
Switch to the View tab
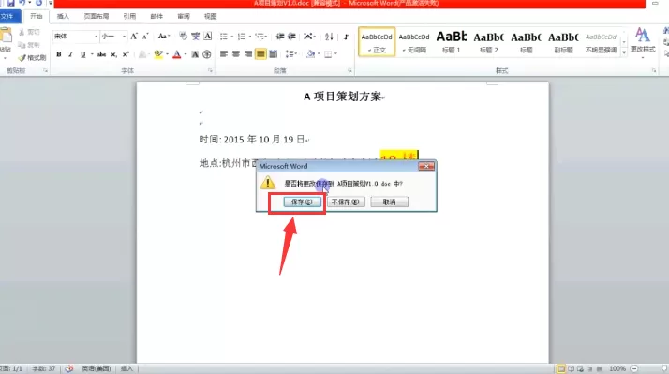[x=210, y=16]
